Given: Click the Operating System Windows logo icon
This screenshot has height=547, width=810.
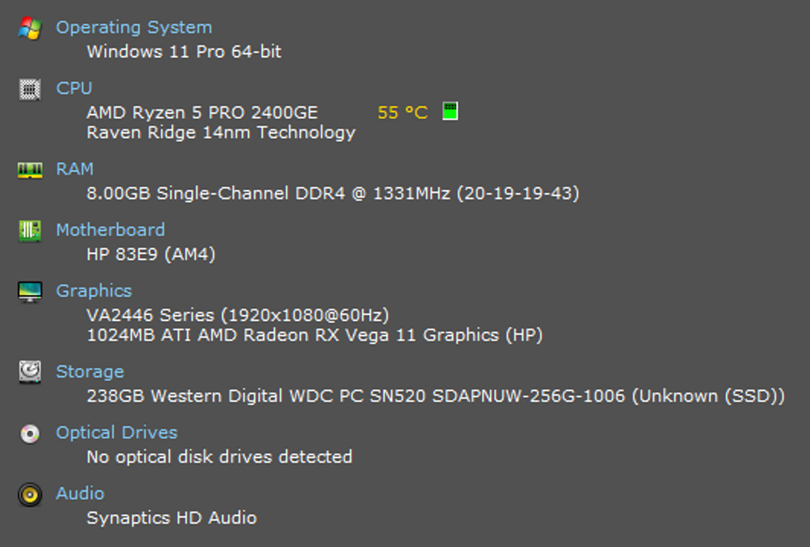Looking at the screenshot, I should coord(29,28).
